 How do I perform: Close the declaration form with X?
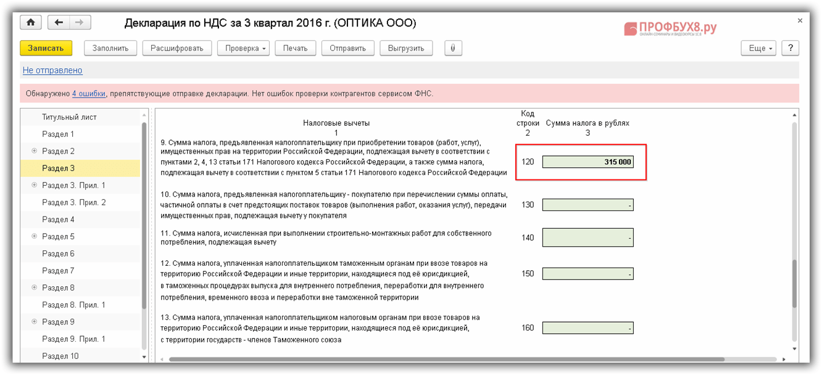(x=800, y=21)
